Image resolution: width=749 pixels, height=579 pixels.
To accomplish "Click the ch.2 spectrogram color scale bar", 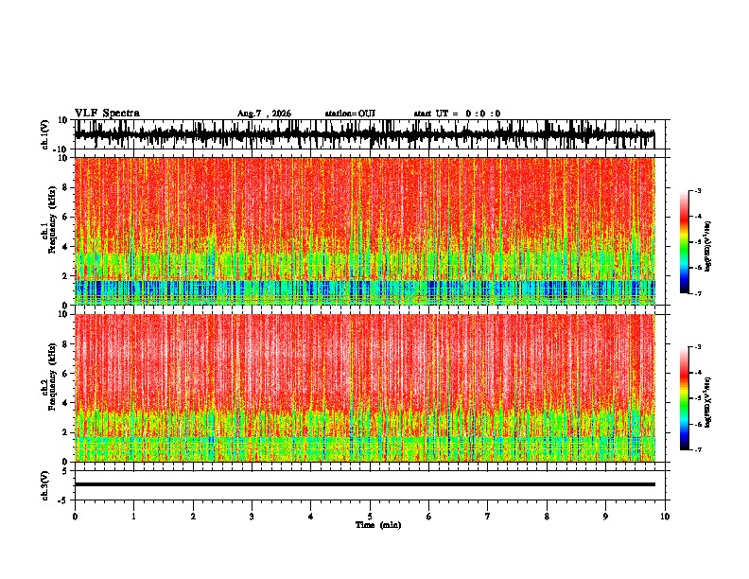I will pyautogui.click(x=684, y=398).
